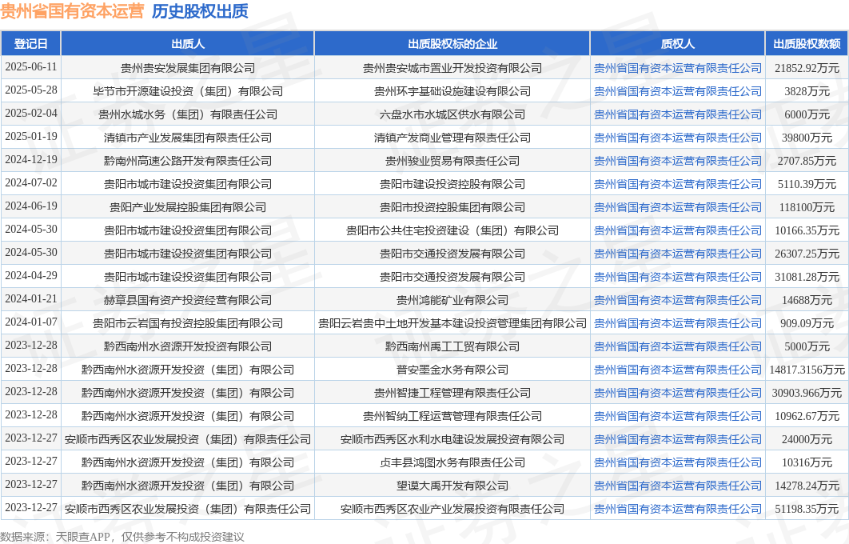Open the 质权人 link in the 2025-02-04 row
This screenshot has width=849, height=544.
(x=677, y=114)
